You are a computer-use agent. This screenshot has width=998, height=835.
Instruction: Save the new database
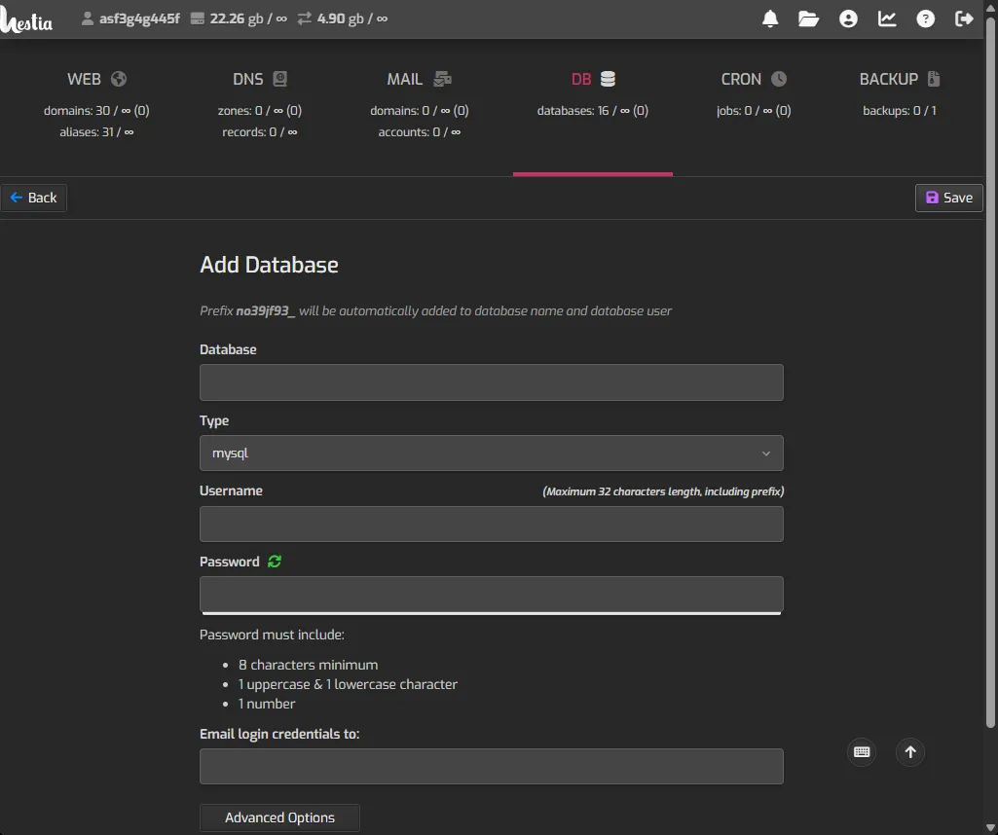(948, 197)
